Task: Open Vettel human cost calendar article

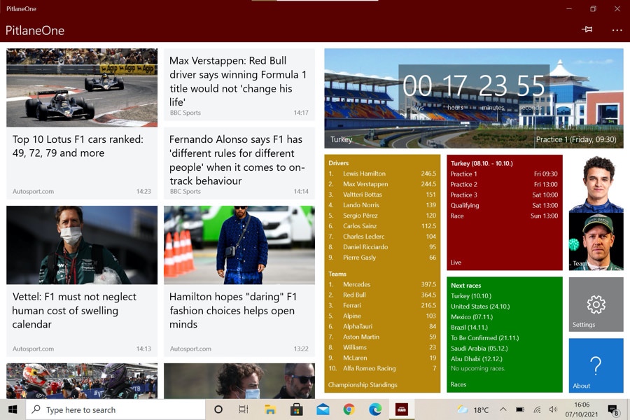Action: 82,281
